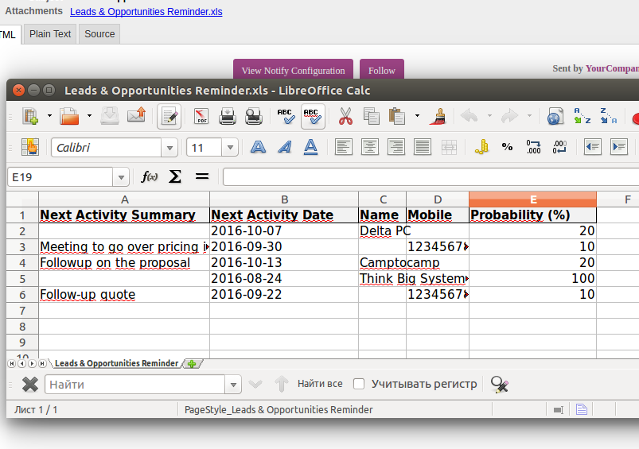Open the New document dropdown arrow
The width and height of the screenshot is (639, 449).
click(x=49, y=116)
